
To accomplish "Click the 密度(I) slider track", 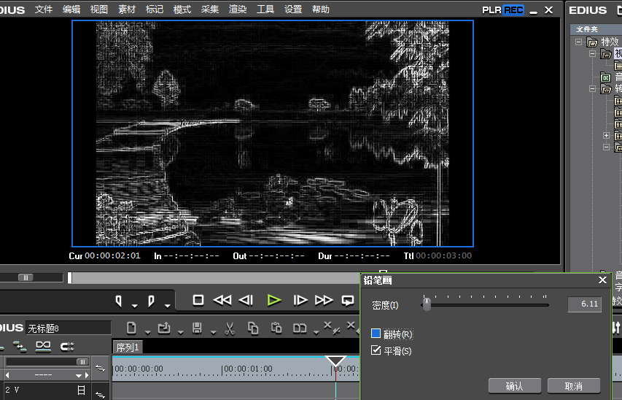I will point(485,305).
